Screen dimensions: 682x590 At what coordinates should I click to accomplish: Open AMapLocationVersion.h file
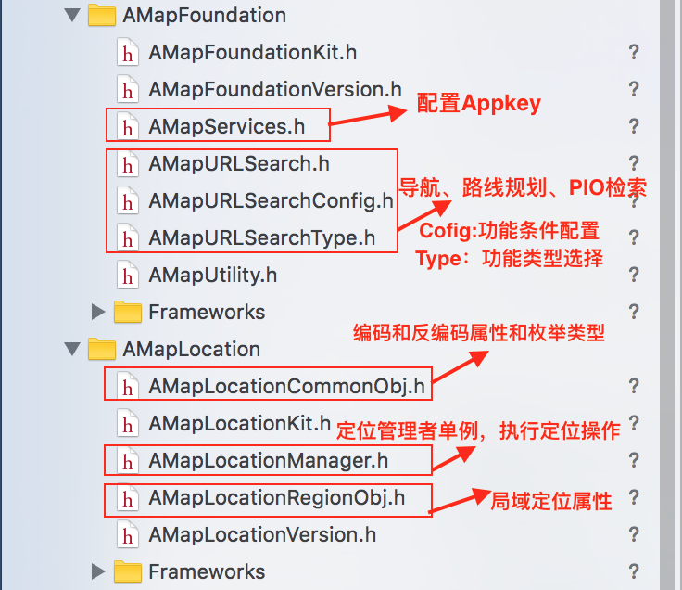click(262, 534)
